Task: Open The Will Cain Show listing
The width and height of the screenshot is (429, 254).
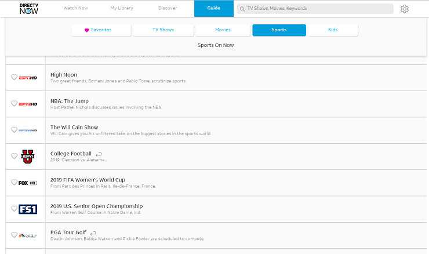Action: tap(236, 130)
